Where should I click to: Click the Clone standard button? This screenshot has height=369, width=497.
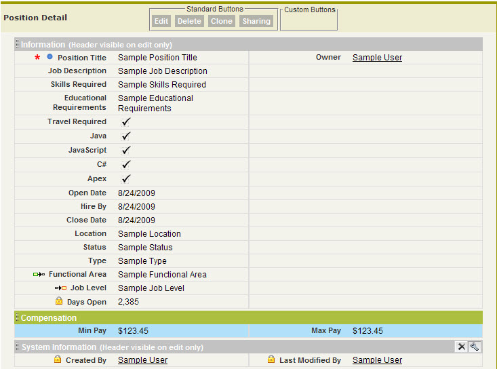[x=222, y=21]
